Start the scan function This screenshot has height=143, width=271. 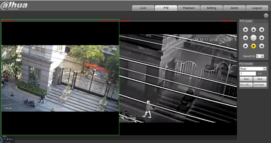(246, 79)
